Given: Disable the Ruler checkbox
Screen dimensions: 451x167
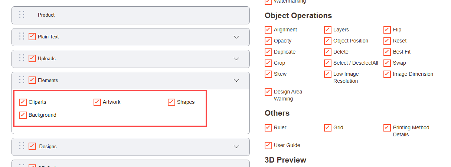Looking at the screenshot, I should tap(268, 127).
